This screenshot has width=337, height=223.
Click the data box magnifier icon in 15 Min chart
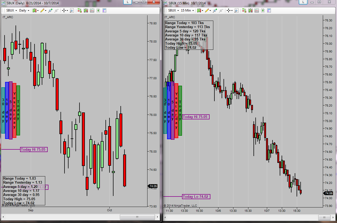(x=236, y=10)
